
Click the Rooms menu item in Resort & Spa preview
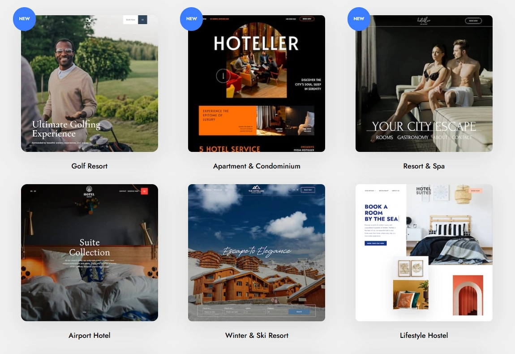click(384, 138)
